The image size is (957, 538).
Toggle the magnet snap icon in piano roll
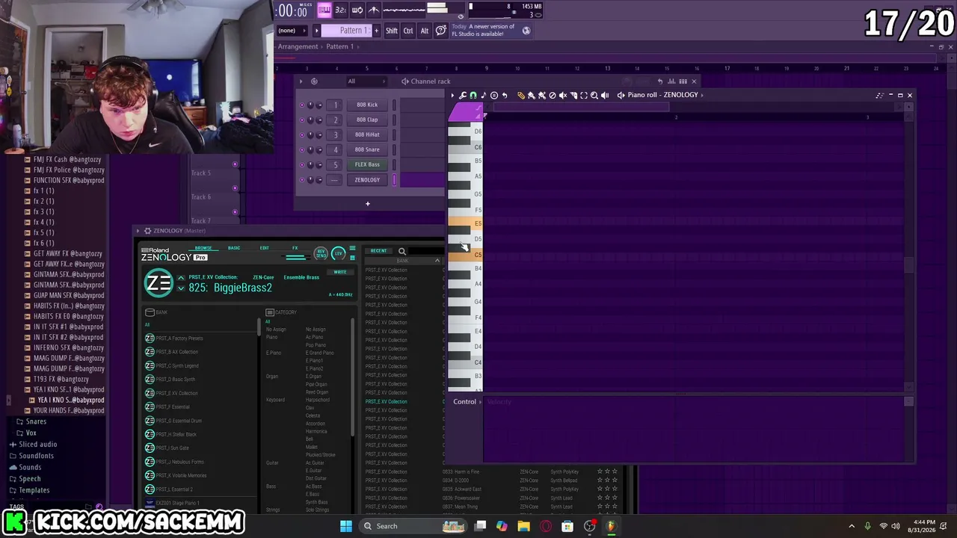(473, 96)
